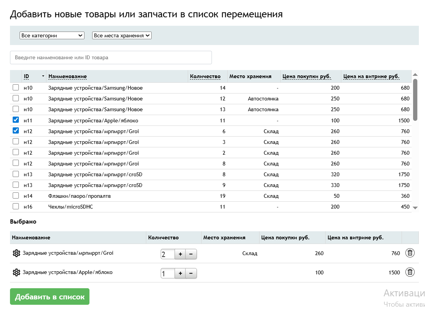425x309 pixels.
Task: Delete the selected Groi item with the trash icon
Action: pos(410,253)
